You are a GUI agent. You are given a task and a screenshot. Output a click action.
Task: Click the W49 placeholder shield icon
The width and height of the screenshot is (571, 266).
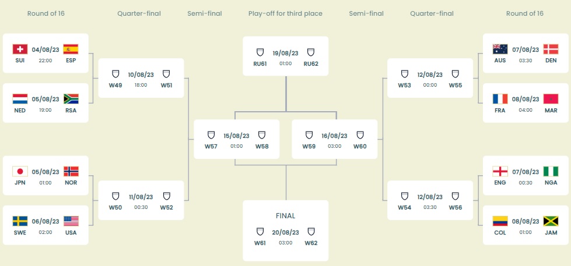coord(115,74)
